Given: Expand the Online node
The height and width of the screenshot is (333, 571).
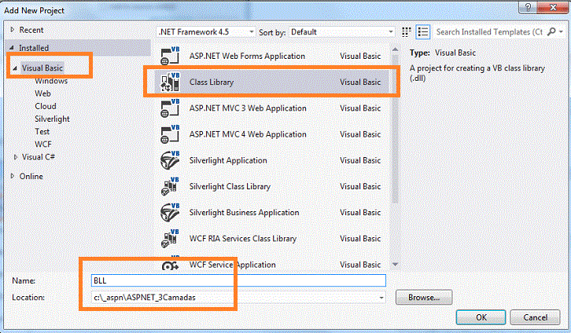Looking at the screenshot, I should tap(13, 176).
